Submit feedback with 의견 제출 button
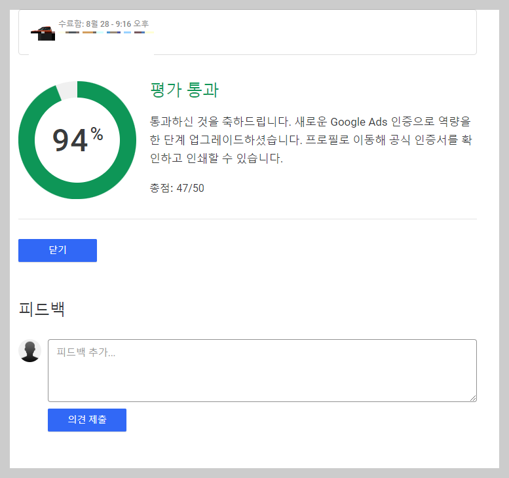 pos(87,420)
